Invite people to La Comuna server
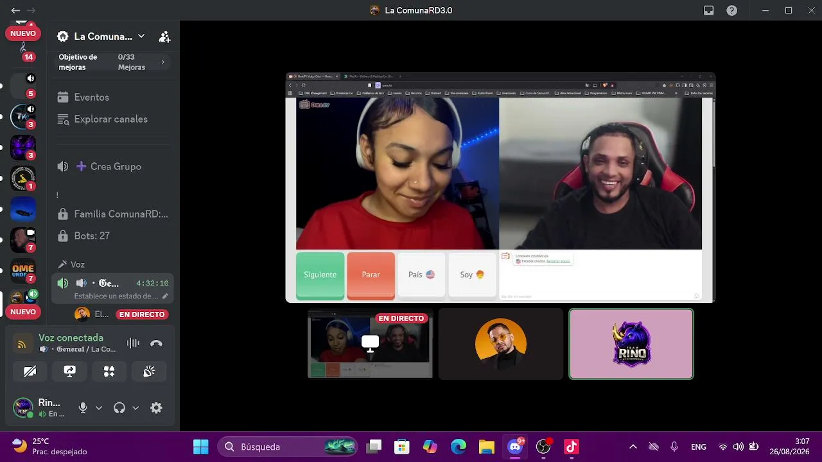822x462 pixels. [x=164, y=37]
